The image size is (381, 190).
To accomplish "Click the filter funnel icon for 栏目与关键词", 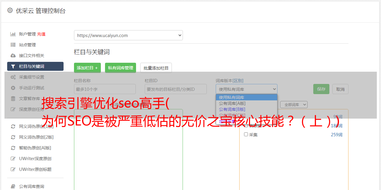I will pyautogui.click(x=13, y=66).
